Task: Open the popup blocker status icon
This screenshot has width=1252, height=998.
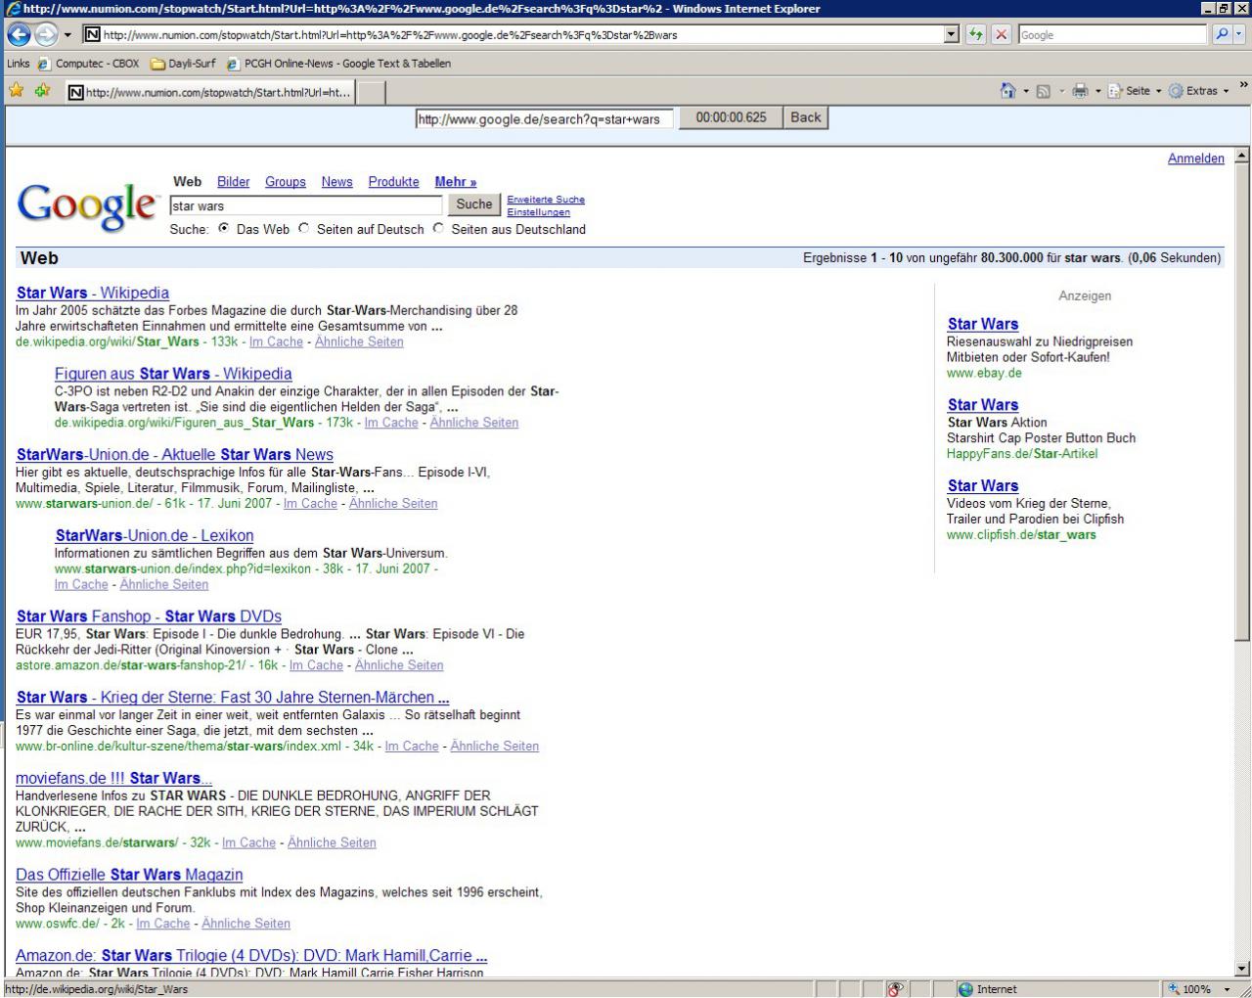Action: pos(894,989)
